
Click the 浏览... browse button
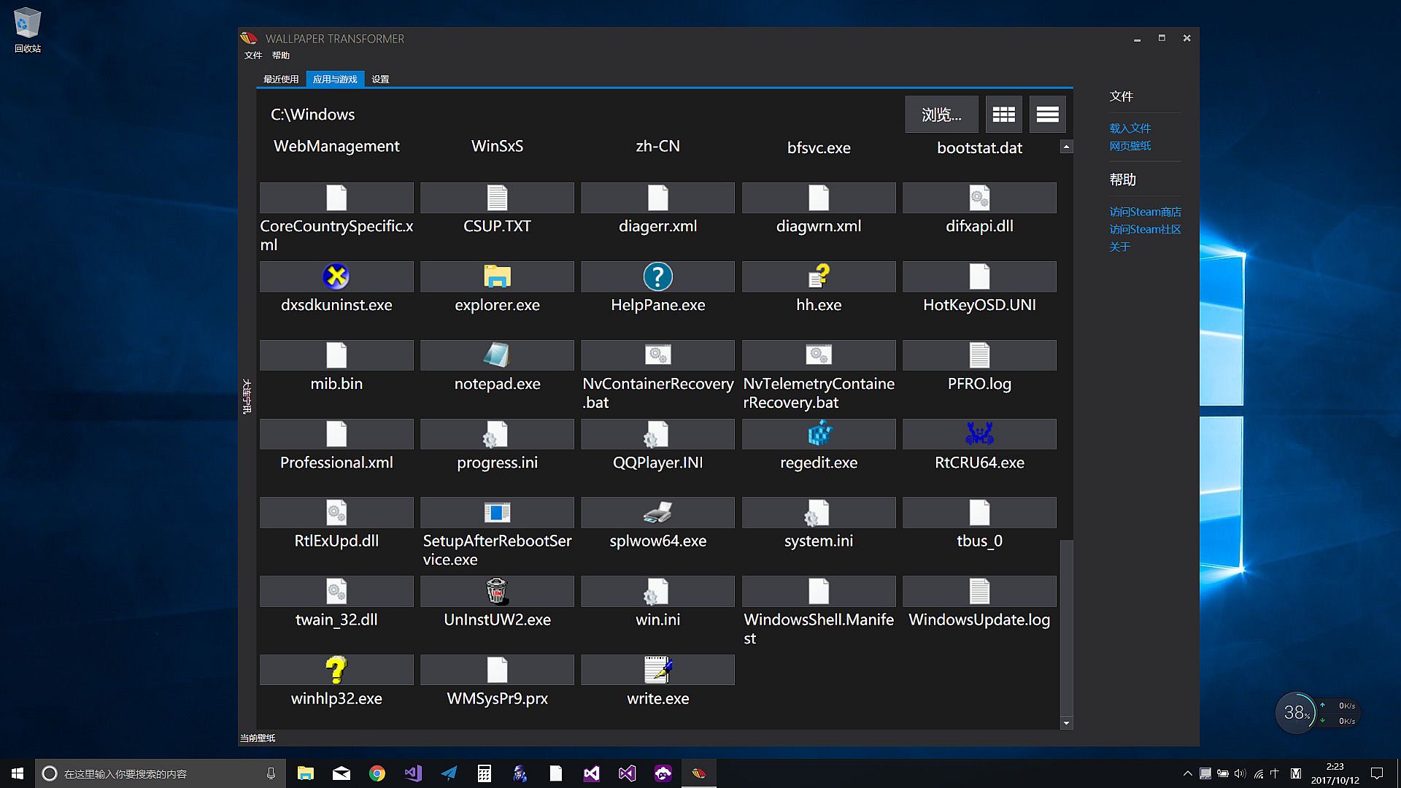(x=941, y=115)
